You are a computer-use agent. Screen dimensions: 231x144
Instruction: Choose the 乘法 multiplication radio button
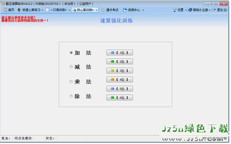click(71, 82)
